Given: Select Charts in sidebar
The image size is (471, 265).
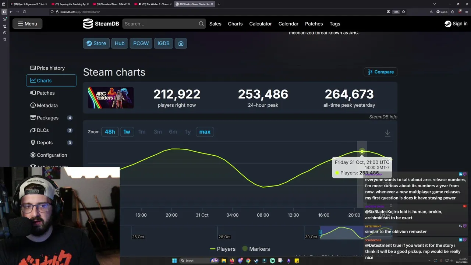Looking at the screenshot, I should (x=51, y=81).
